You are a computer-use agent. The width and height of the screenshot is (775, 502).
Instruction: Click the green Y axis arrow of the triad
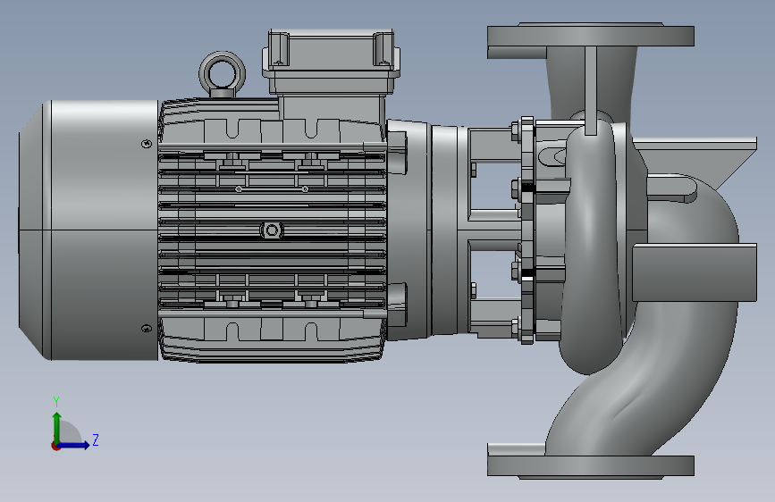(57, 427)
